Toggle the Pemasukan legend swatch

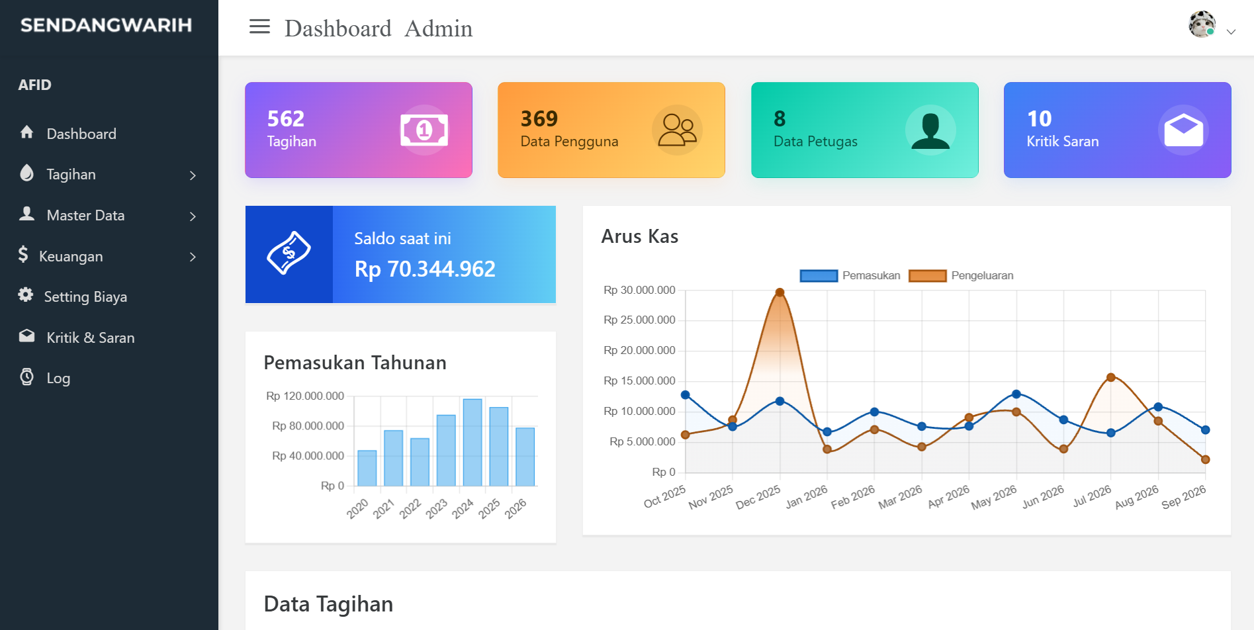[x=819, y=276]
